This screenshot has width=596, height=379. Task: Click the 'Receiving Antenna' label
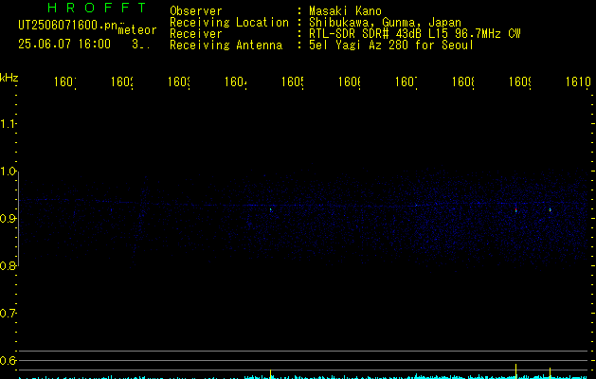pos(226,45)
